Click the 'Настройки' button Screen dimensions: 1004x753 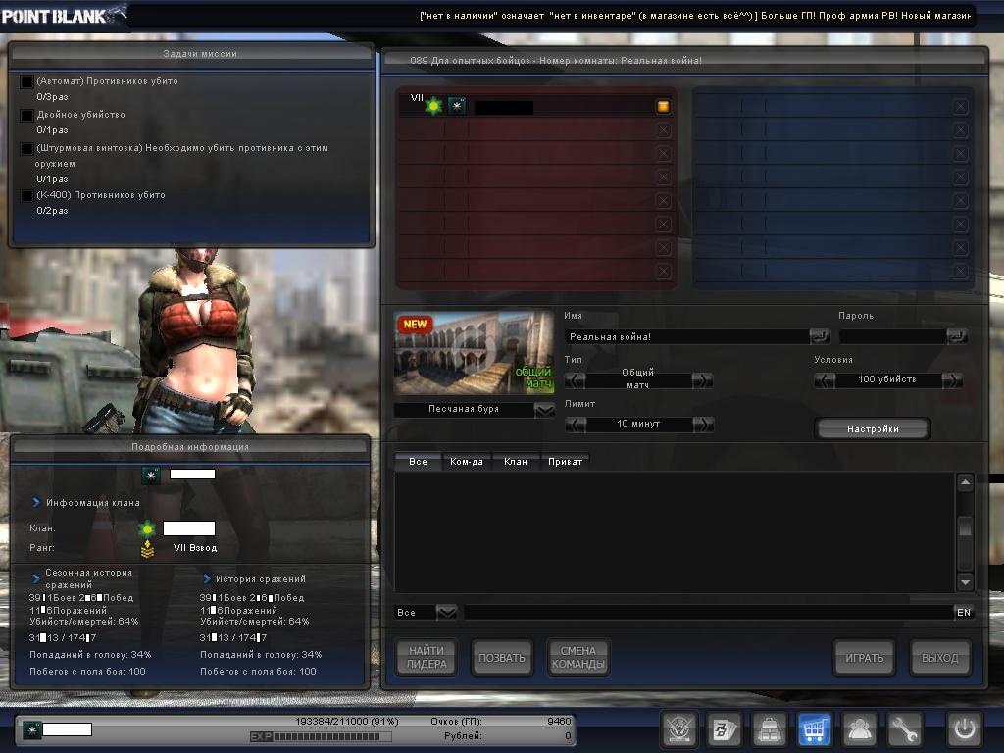click(872, 428)
